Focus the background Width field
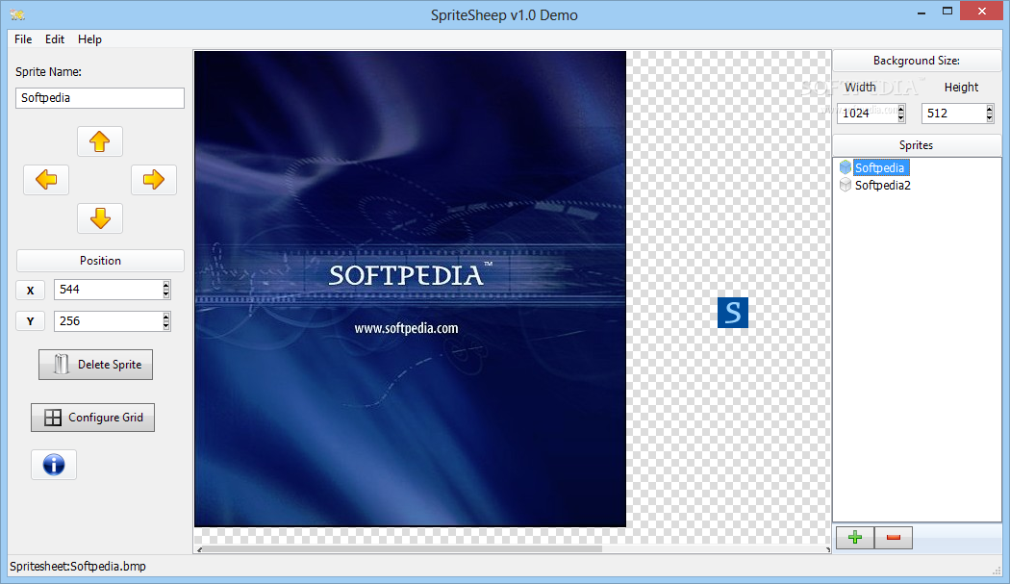1010x584 pixels. tap(867, 114)
